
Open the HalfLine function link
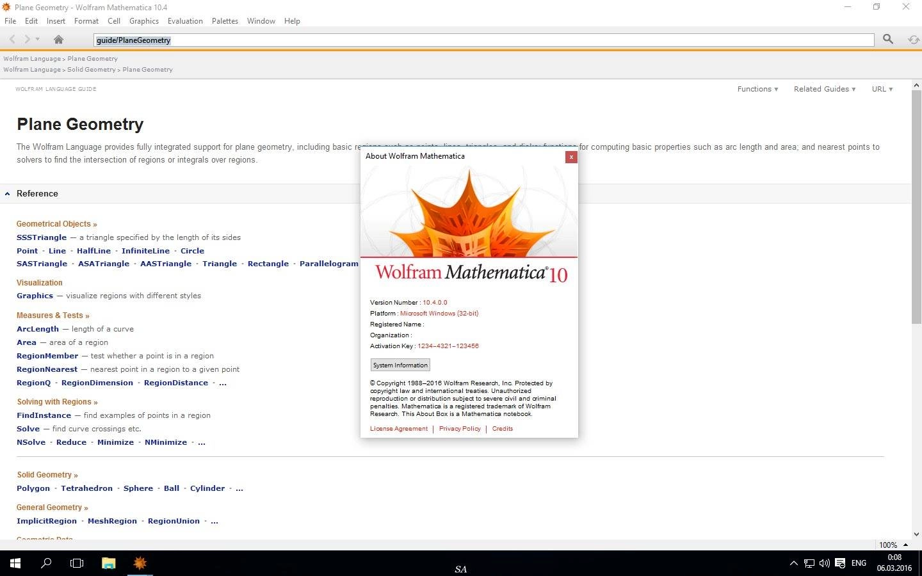(x=93, y=251)
